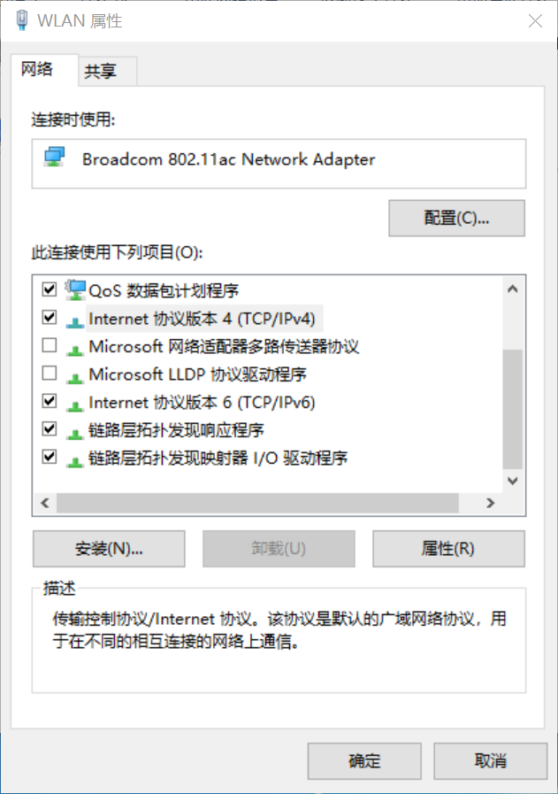Open 属性(R) for the selected item

[448, 548]
